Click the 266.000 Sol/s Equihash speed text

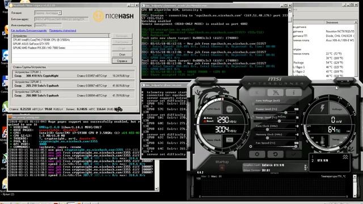click(x=42, y=95)
